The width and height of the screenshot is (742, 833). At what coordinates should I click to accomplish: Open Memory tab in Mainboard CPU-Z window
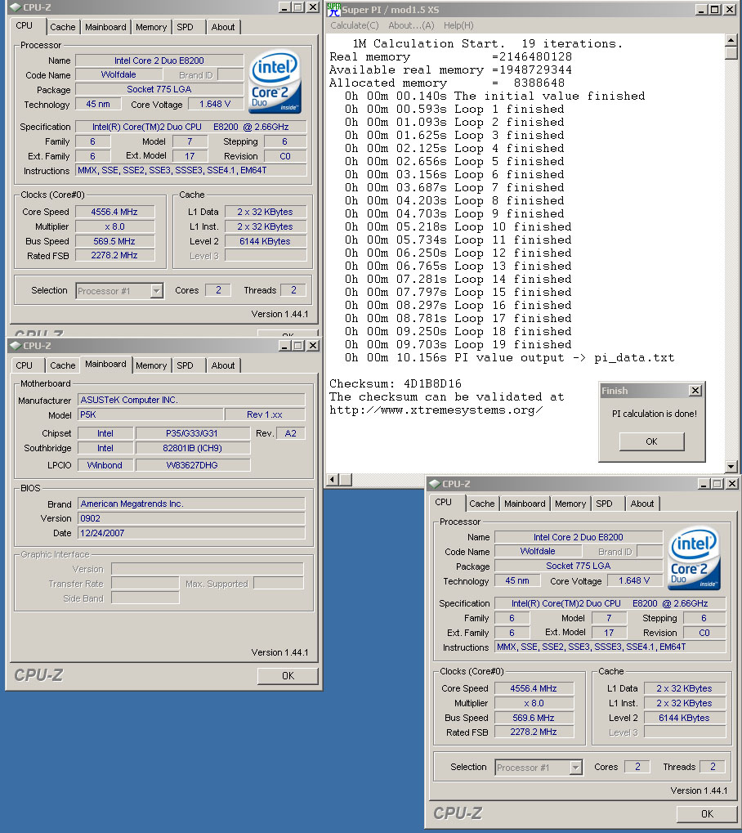click(x=151, y=365)
